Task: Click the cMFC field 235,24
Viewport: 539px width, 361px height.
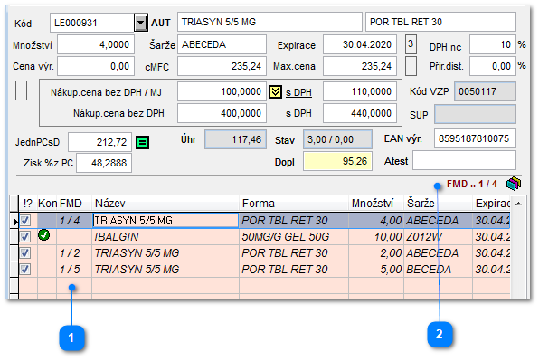Action: pos(222,66)
